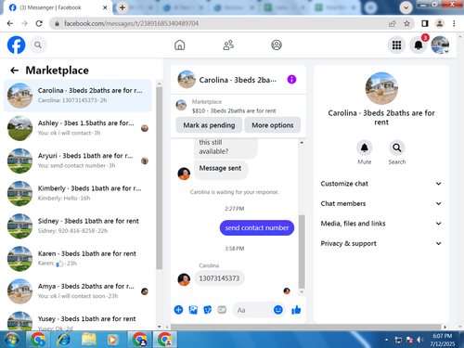Click the taskbar volume speaker icon
This screenshot has height=348, width=464.
[x=419, y=340]
